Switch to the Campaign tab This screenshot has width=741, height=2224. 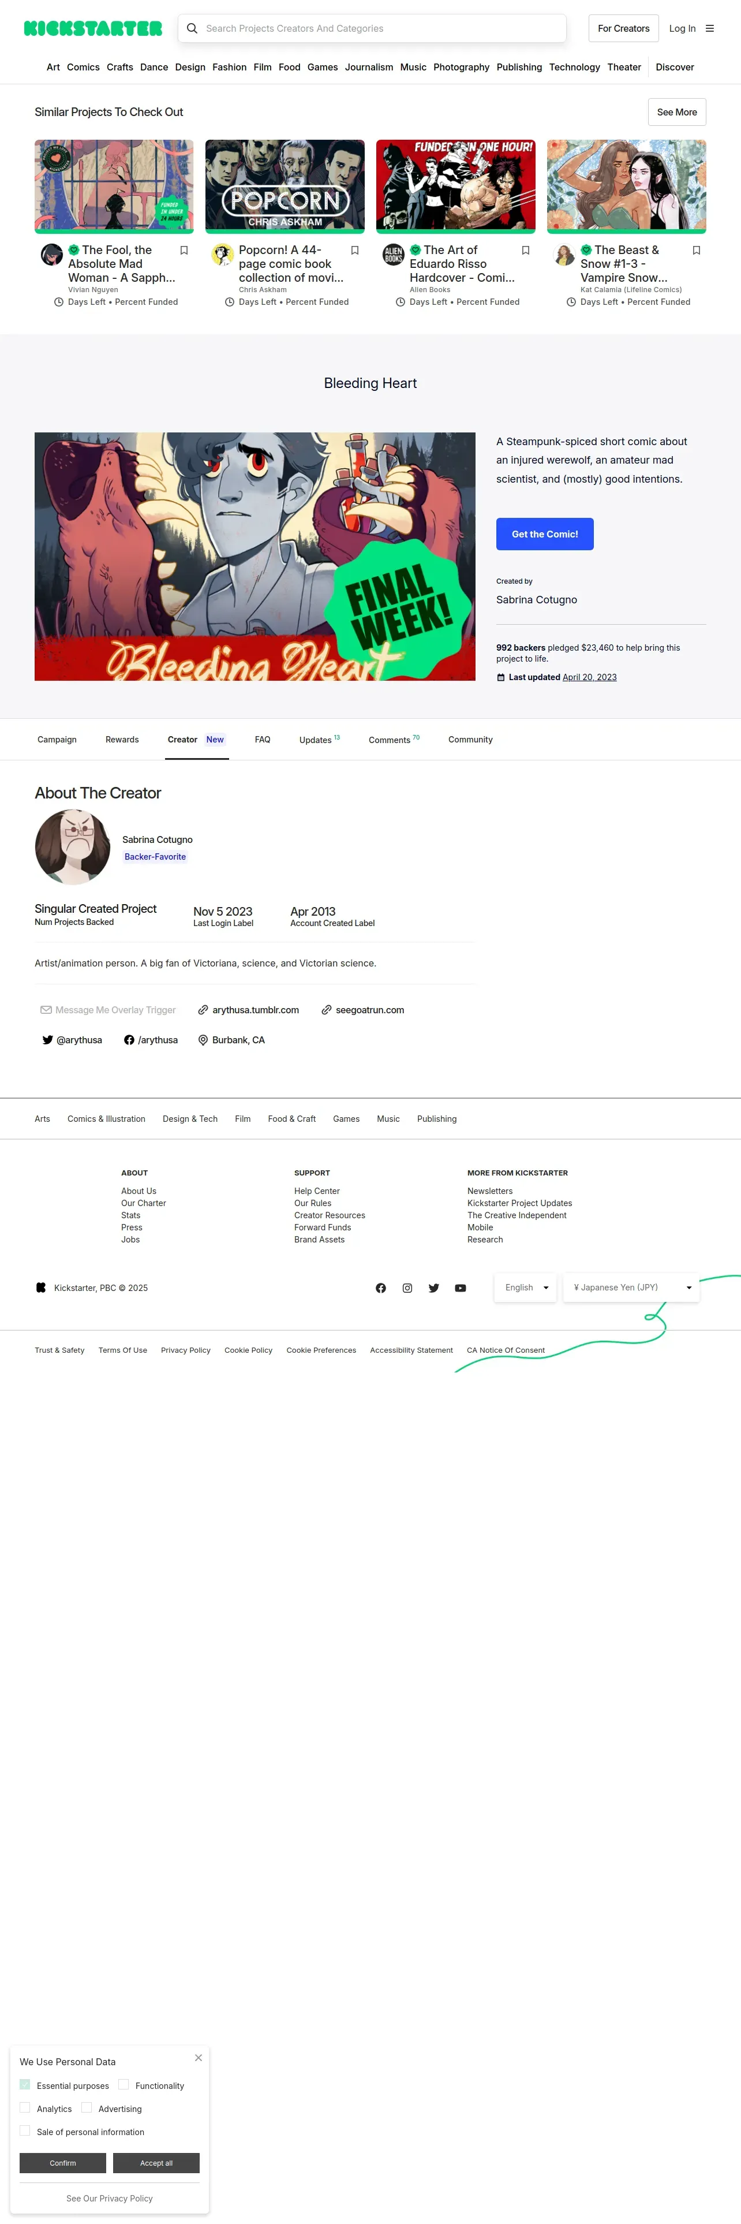(57, 740)
